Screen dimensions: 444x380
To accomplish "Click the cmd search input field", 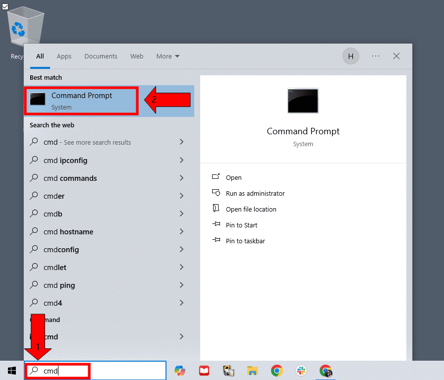I will coord(57,370).
